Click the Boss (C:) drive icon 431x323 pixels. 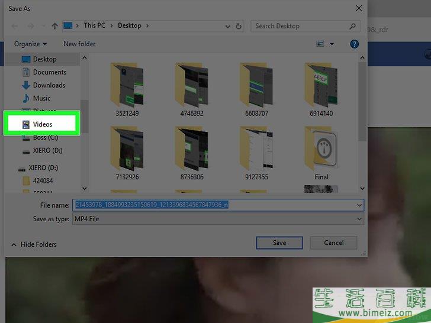click(x=26, y=138)
